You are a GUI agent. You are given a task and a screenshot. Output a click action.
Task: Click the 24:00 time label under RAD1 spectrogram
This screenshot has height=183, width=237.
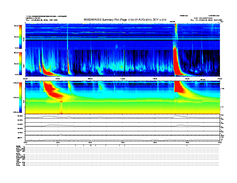(220, 79)
